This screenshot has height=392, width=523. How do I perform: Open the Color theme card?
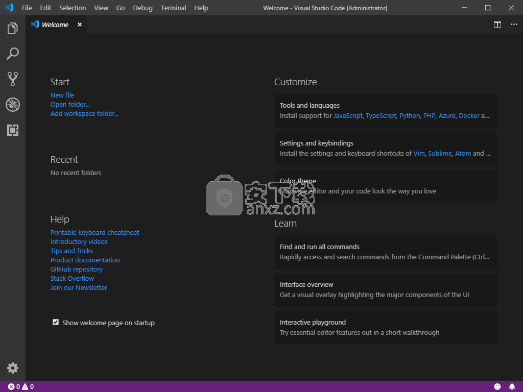coord(386,186)
